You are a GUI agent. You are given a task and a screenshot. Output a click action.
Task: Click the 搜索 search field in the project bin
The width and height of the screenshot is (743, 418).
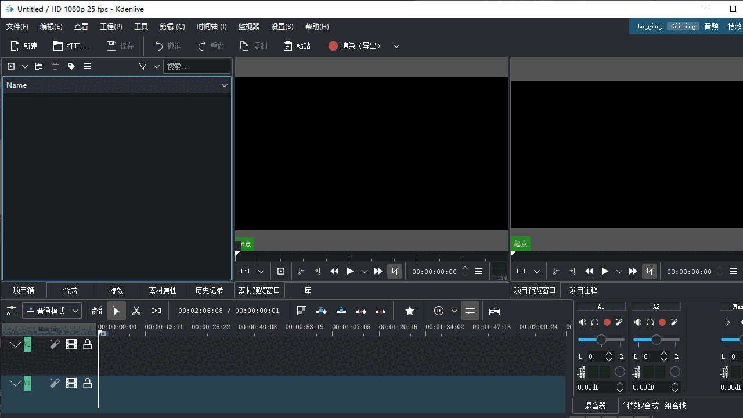[x=196, y=66]
